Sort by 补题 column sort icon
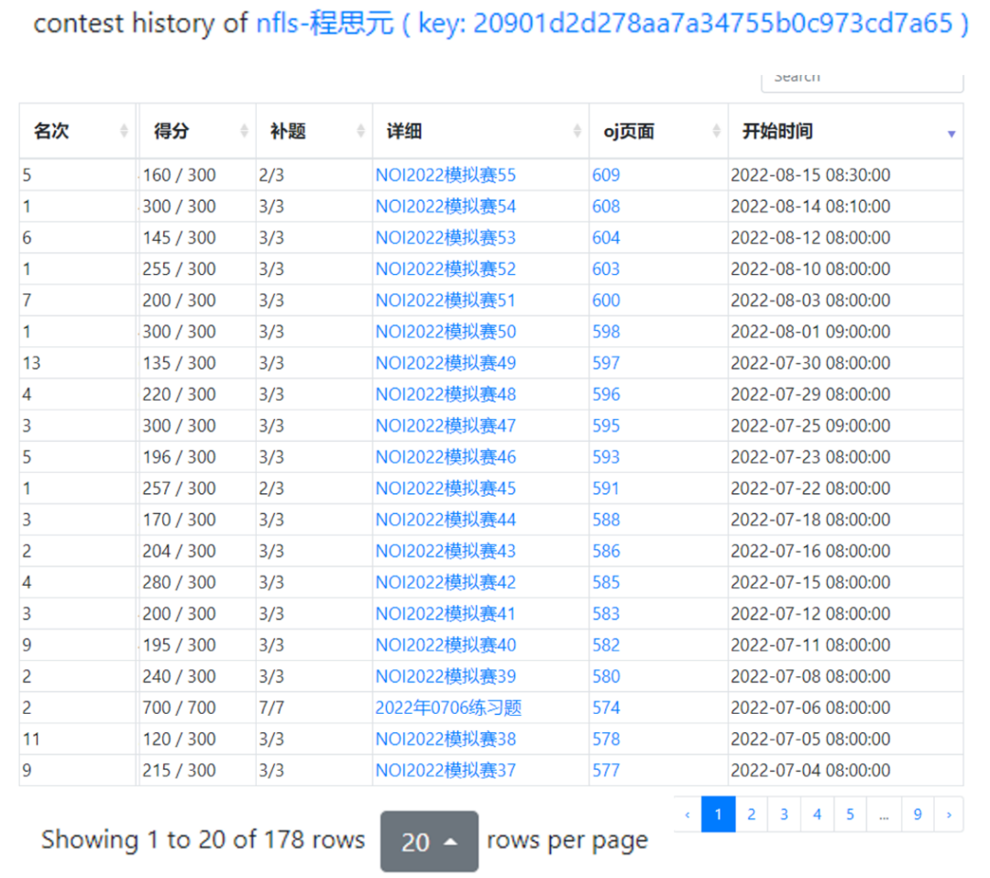 pyautogui.click(x=361, y=132)
